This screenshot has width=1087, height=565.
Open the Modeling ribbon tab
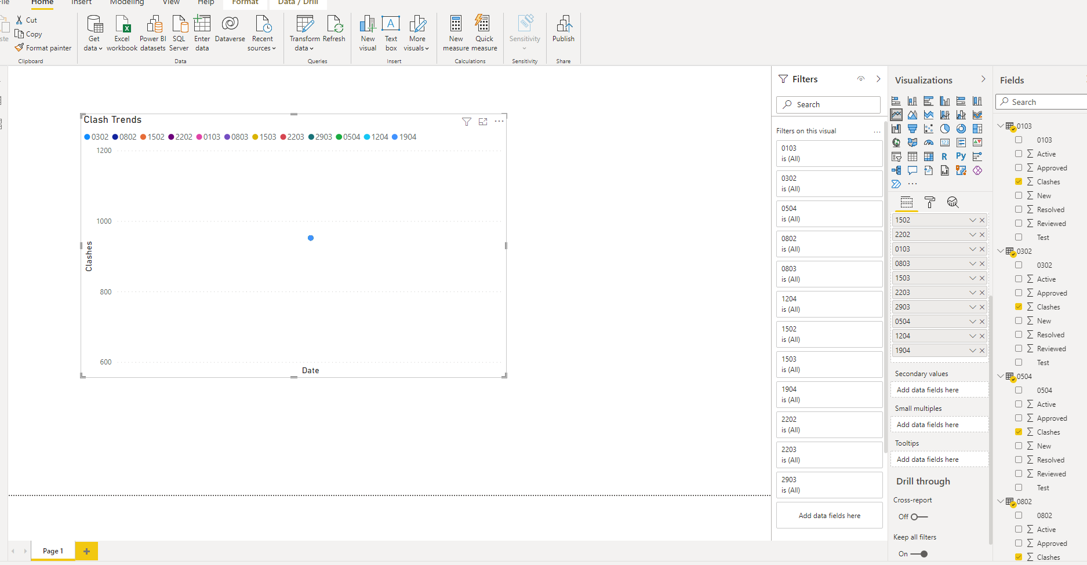tap(127, 2)
